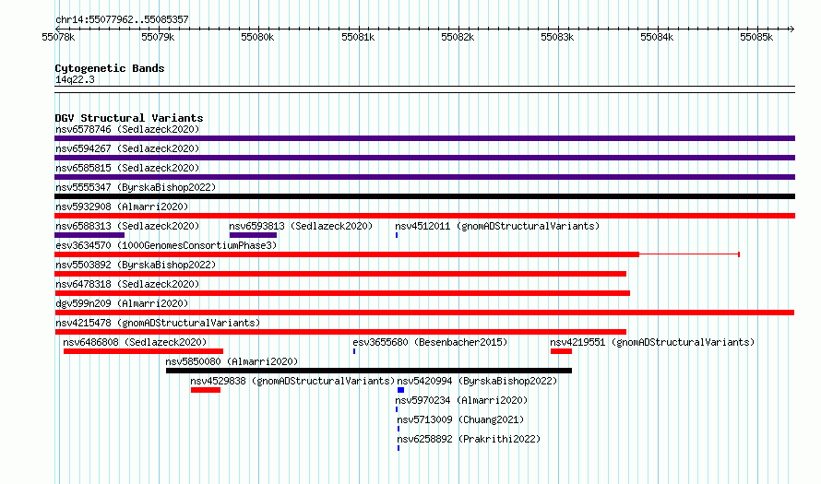Click nsv4219551 (gnomADStructuralVariants) label
Screen dimensions: 821x484
click(652, 342)
